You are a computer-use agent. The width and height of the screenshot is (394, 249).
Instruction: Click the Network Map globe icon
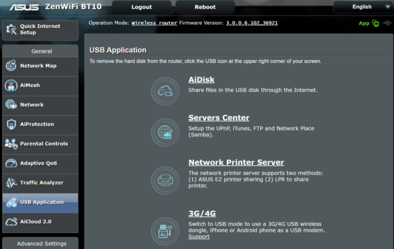coord(11,66)
